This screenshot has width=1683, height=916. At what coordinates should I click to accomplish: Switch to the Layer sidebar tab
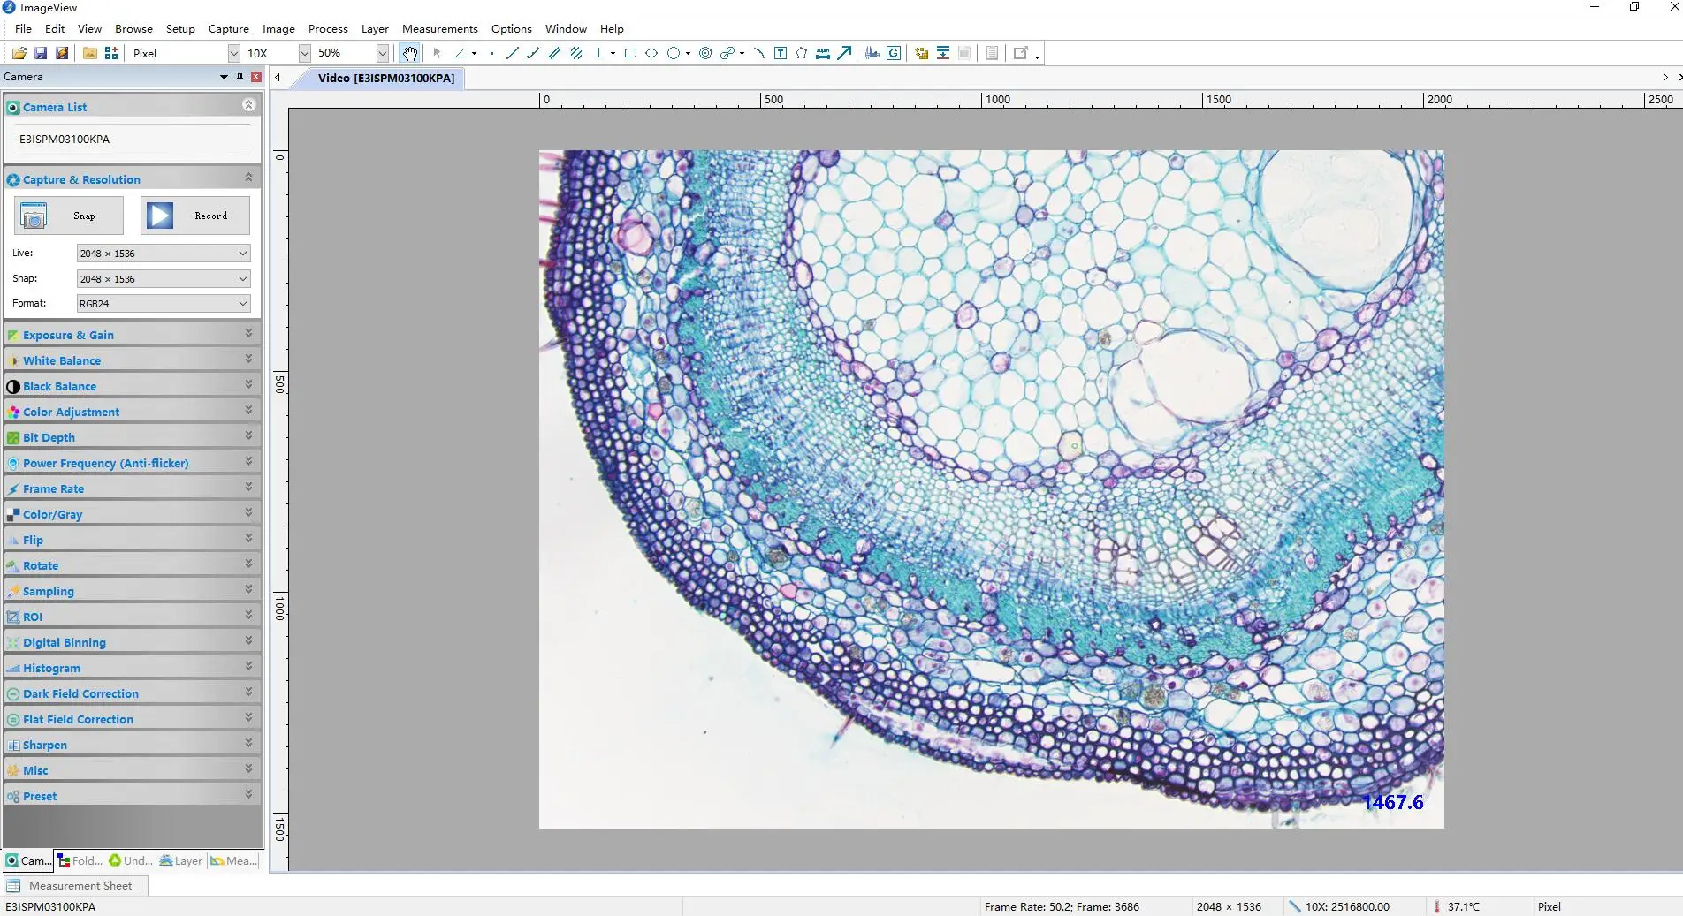point(181,860)
